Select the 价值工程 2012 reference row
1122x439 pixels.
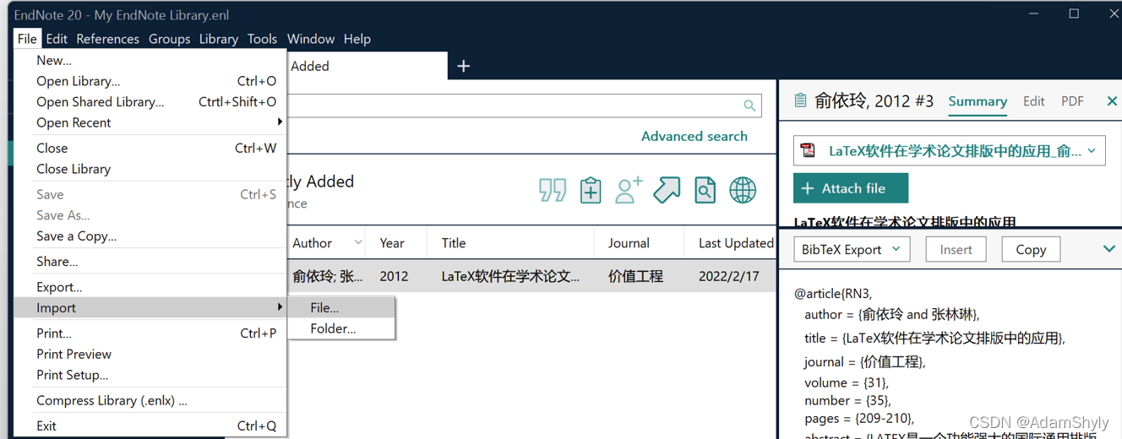click(531, 276)
